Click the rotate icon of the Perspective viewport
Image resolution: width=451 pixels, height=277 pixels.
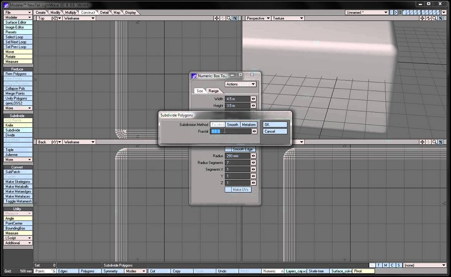pyautogui.click(x=428, y=18)
